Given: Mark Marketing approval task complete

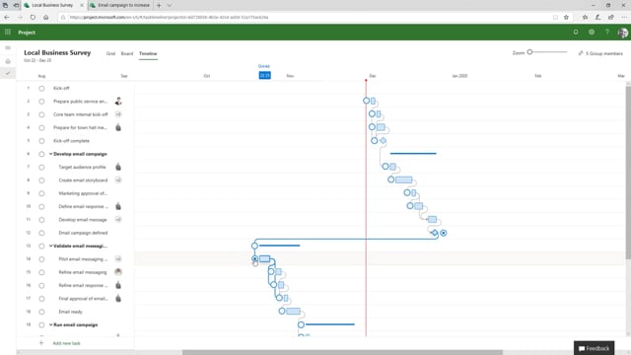Looking at the screenshot, I should (41, 193).
